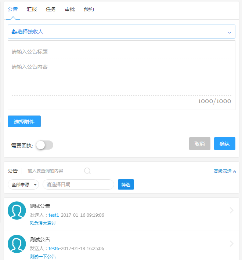Viewport: 242px width, 260px height.
Task: Open the 风急浪大看过 link
Action: click(x=43, y=223)
